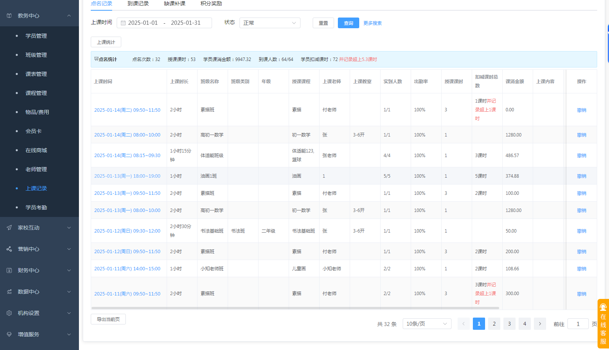
Task: Expand the 营销中心 menu chevron
Action: [69, 249]
